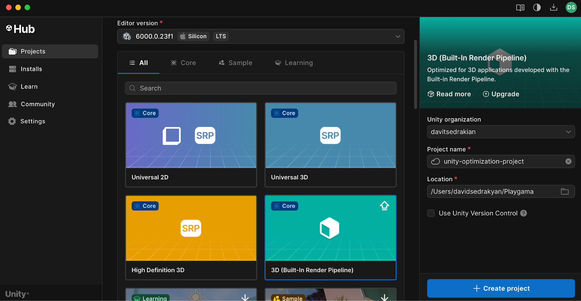Click the Read more link
This screenshot has width=581, height=301.
(x=449, y=94)
